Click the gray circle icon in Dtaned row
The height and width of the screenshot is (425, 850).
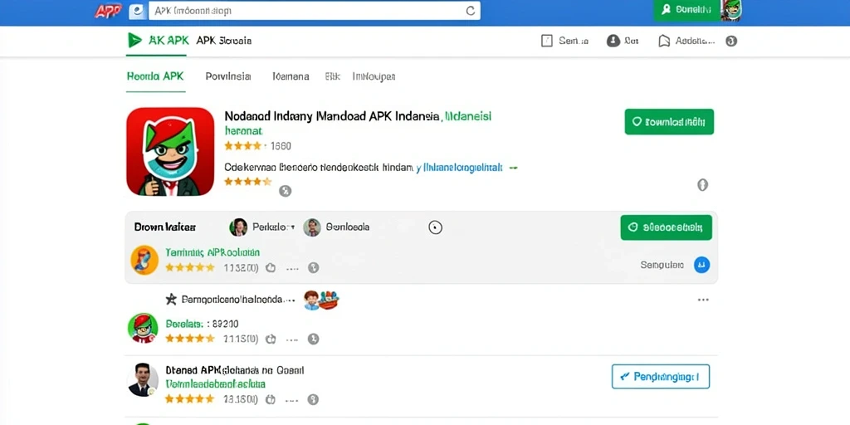point(313,400)
